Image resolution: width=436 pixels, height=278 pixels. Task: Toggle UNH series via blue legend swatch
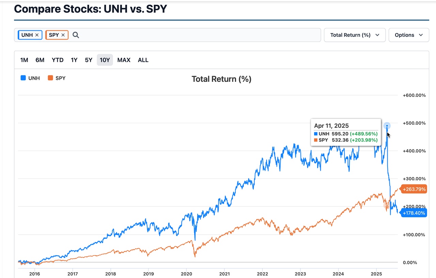[x=23, y=78]
